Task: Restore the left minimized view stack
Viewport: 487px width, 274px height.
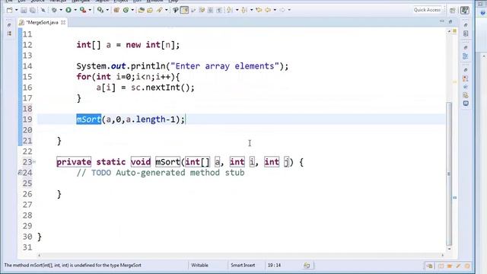Action: pyautogui.click(x=9, y=25)
